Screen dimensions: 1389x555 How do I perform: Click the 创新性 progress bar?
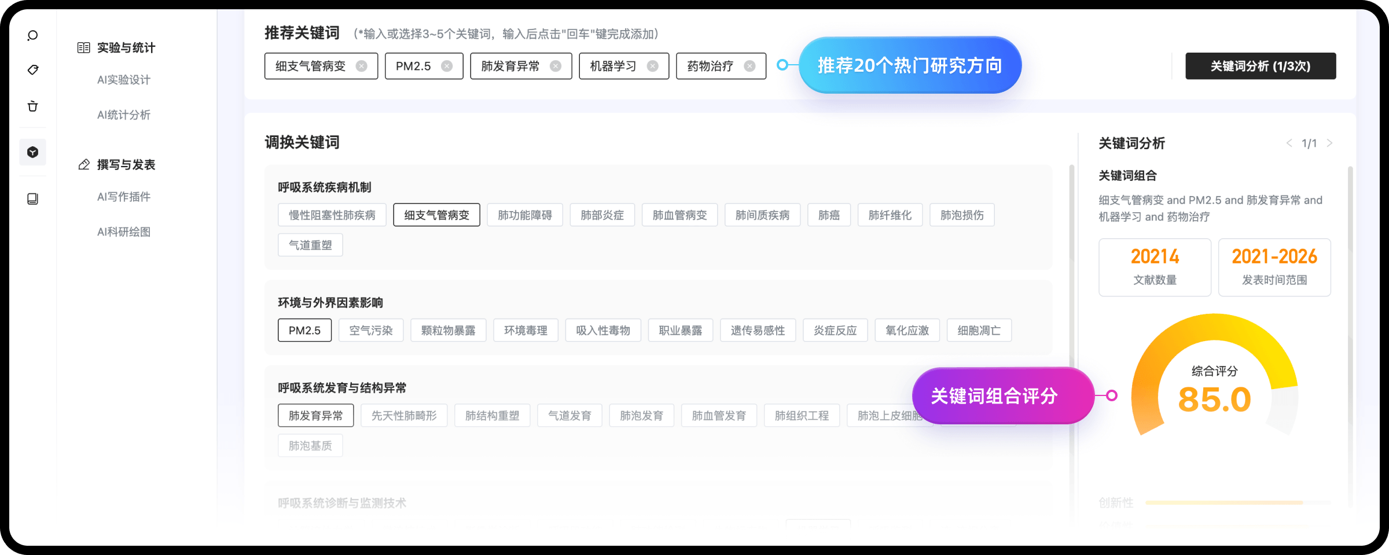(x=1238, y=503)
